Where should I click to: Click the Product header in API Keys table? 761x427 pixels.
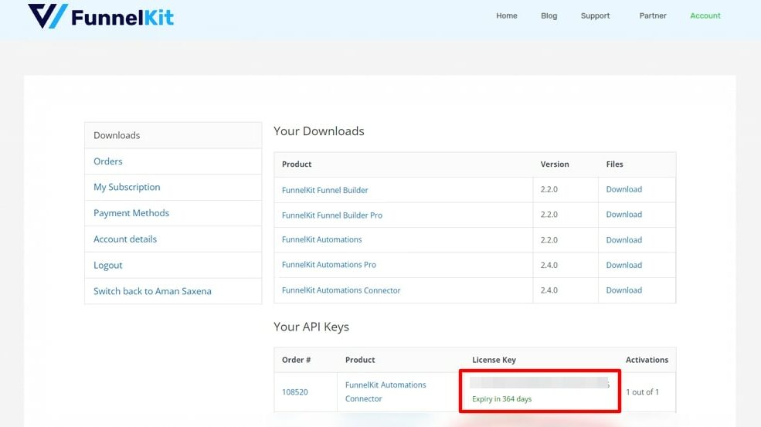tap(360, 360)
